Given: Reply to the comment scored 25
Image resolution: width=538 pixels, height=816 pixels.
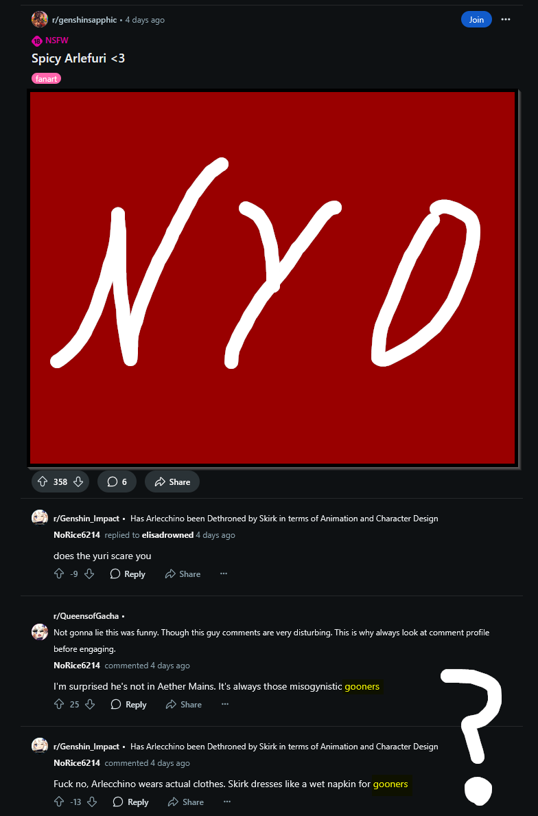Looking at the screenshot, I should 128,704.
